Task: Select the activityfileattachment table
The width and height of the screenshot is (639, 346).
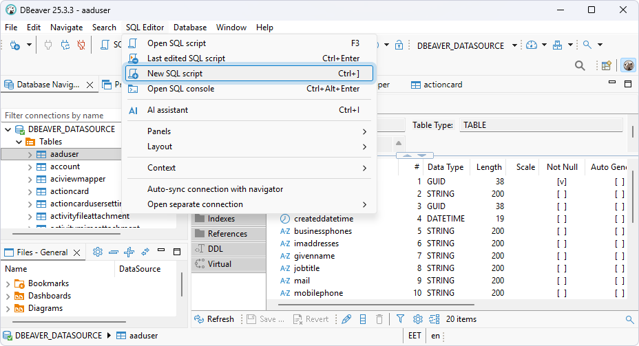Action: click(90, 216)
